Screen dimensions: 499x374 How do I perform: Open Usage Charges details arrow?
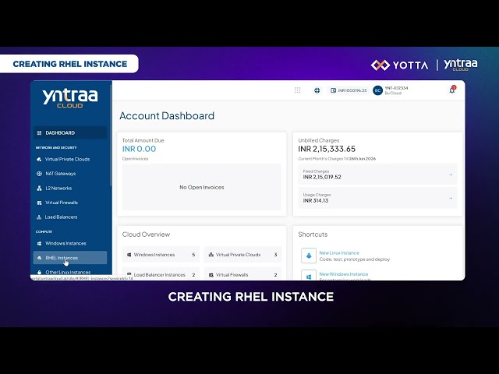pyautogui.click(x=451, y=198)
